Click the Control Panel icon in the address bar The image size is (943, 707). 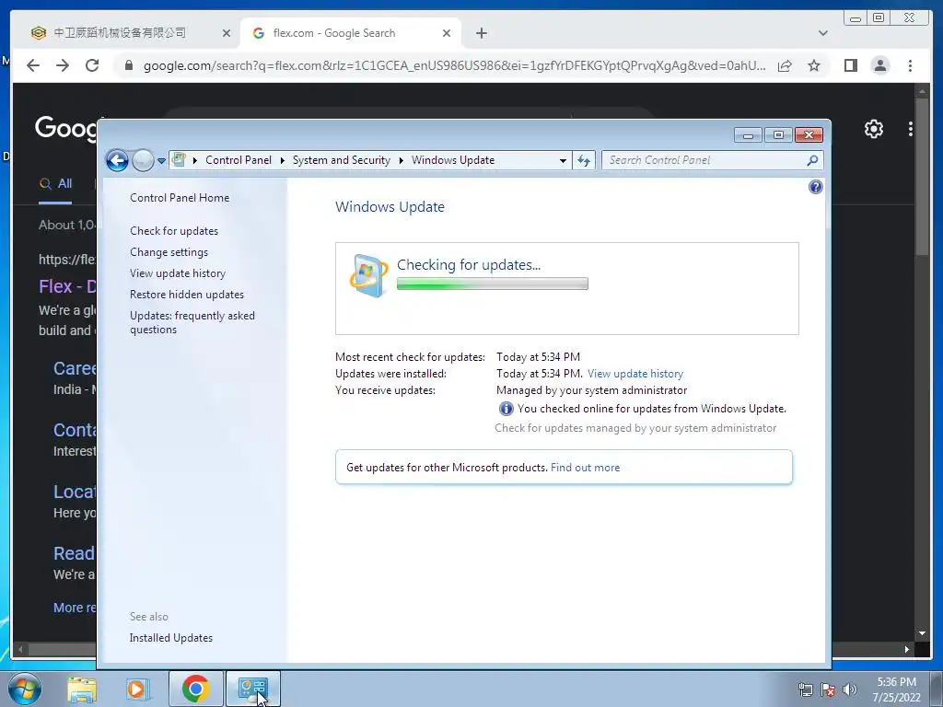pos(179,160)
